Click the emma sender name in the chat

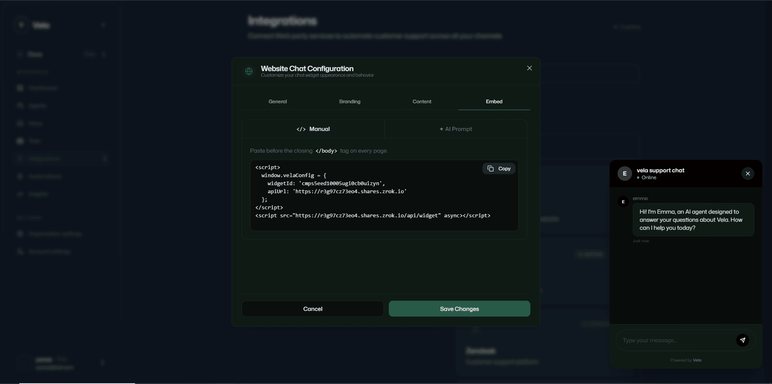pyautogui.click(x=640, y=198)
